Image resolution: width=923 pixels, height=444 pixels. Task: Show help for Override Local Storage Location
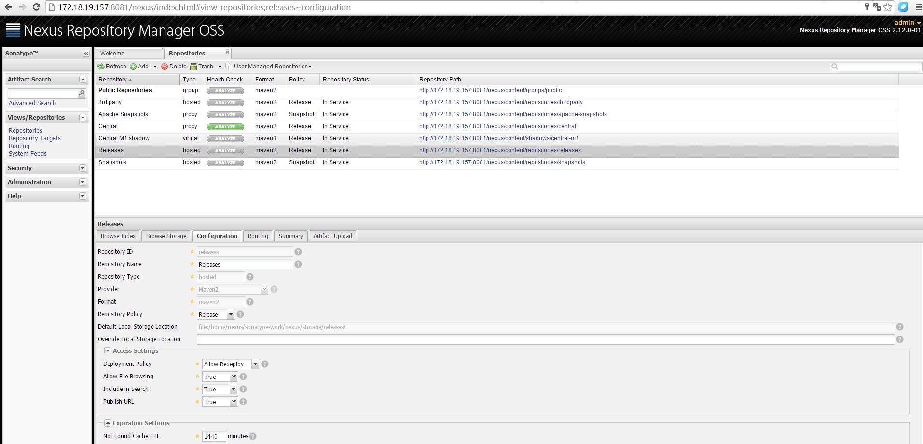tap(900, 339)
